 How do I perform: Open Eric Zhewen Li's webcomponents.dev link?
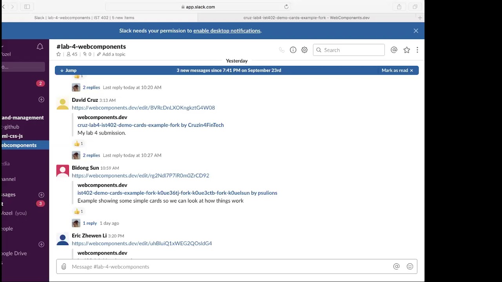(x=142, y=243)
